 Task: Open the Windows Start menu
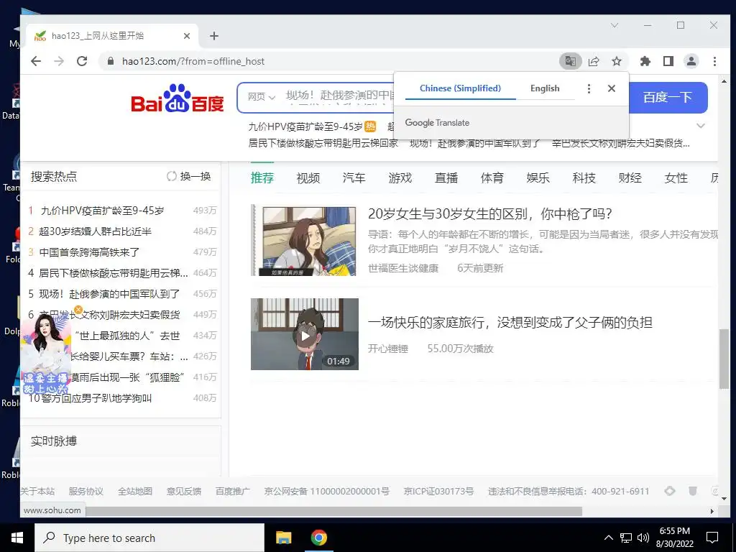pyautogui.click(x=17, y=538)
